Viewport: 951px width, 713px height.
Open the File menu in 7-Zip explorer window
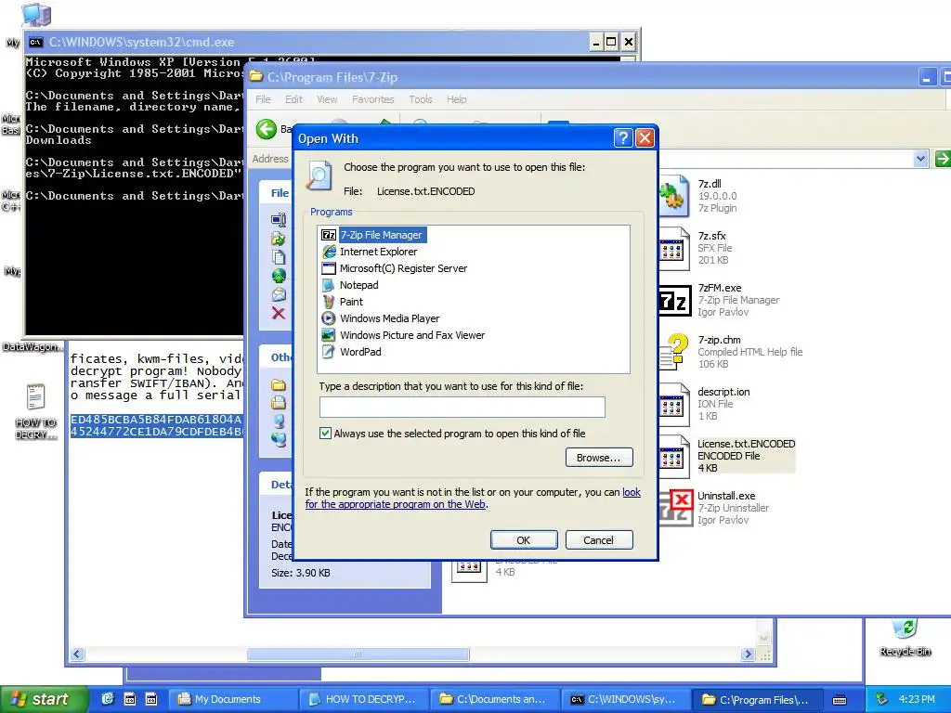tap(263, 99)
